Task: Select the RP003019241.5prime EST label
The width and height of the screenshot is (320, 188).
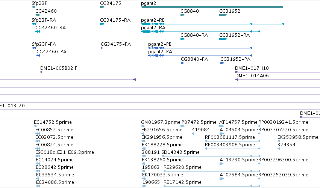Action: click(283, 122)
